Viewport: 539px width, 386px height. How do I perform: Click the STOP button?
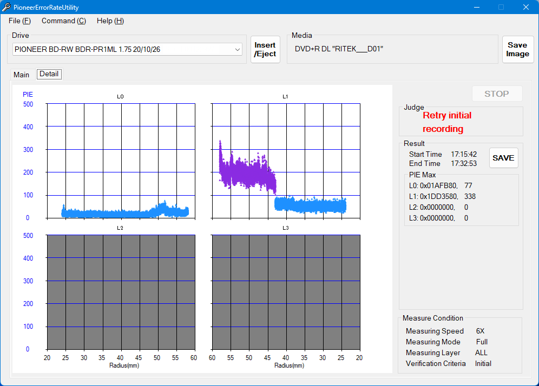497,94
